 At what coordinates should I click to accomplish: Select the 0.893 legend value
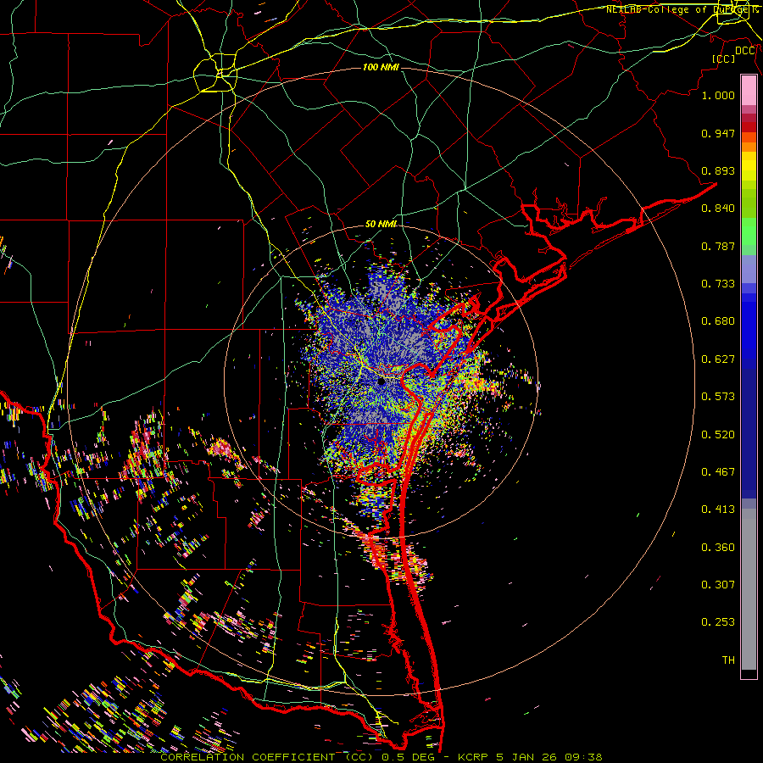(x=718, y=170)
